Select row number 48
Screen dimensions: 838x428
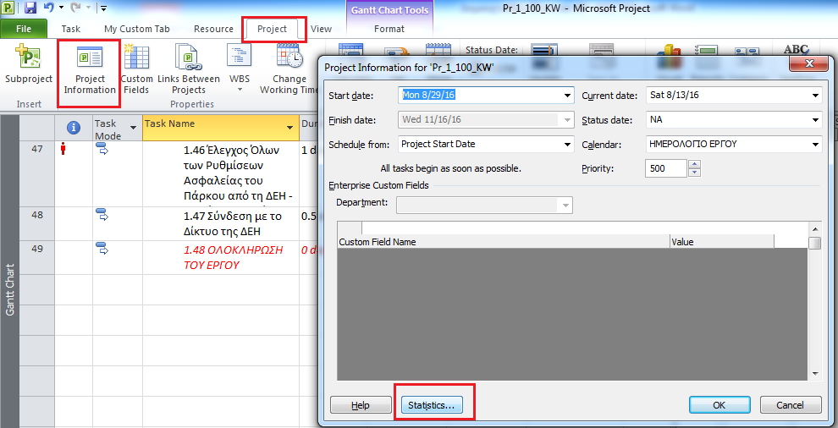(37, 224)
